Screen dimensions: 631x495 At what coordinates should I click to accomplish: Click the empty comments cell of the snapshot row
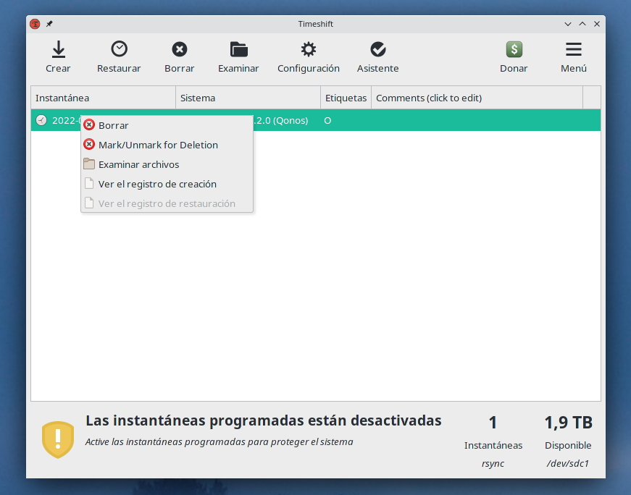pyautogui.click(x=477, y=120)
